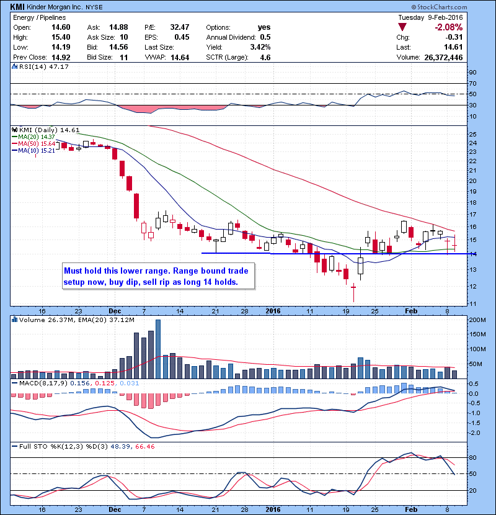496x515 pixels.
Task: Click the candlestick icon beside KMI (Daily)
Action: 14,130
